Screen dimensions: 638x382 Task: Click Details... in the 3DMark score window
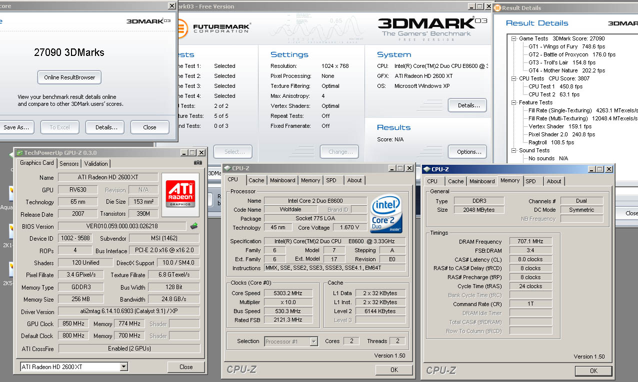[105, 127]
